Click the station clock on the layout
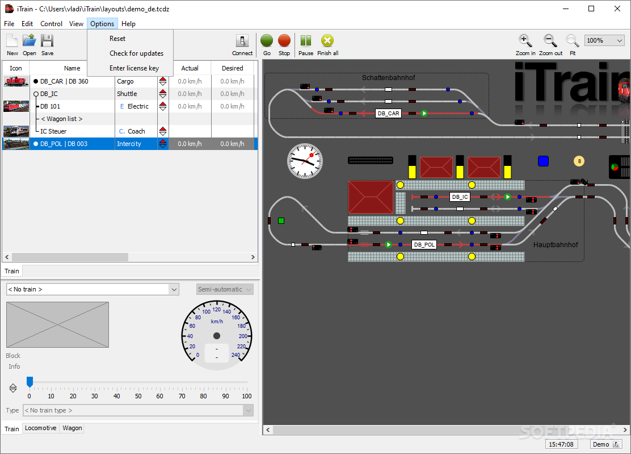Viewport: 631px width, 454px height. coord(305,161)
